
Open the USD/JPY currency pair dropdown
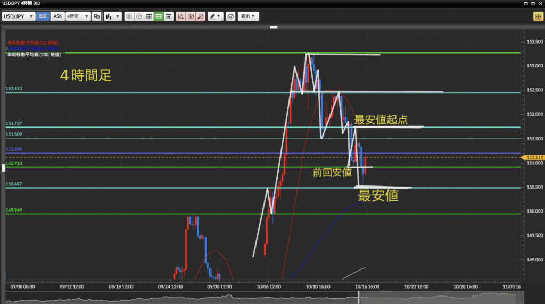[x=19, y=16]
